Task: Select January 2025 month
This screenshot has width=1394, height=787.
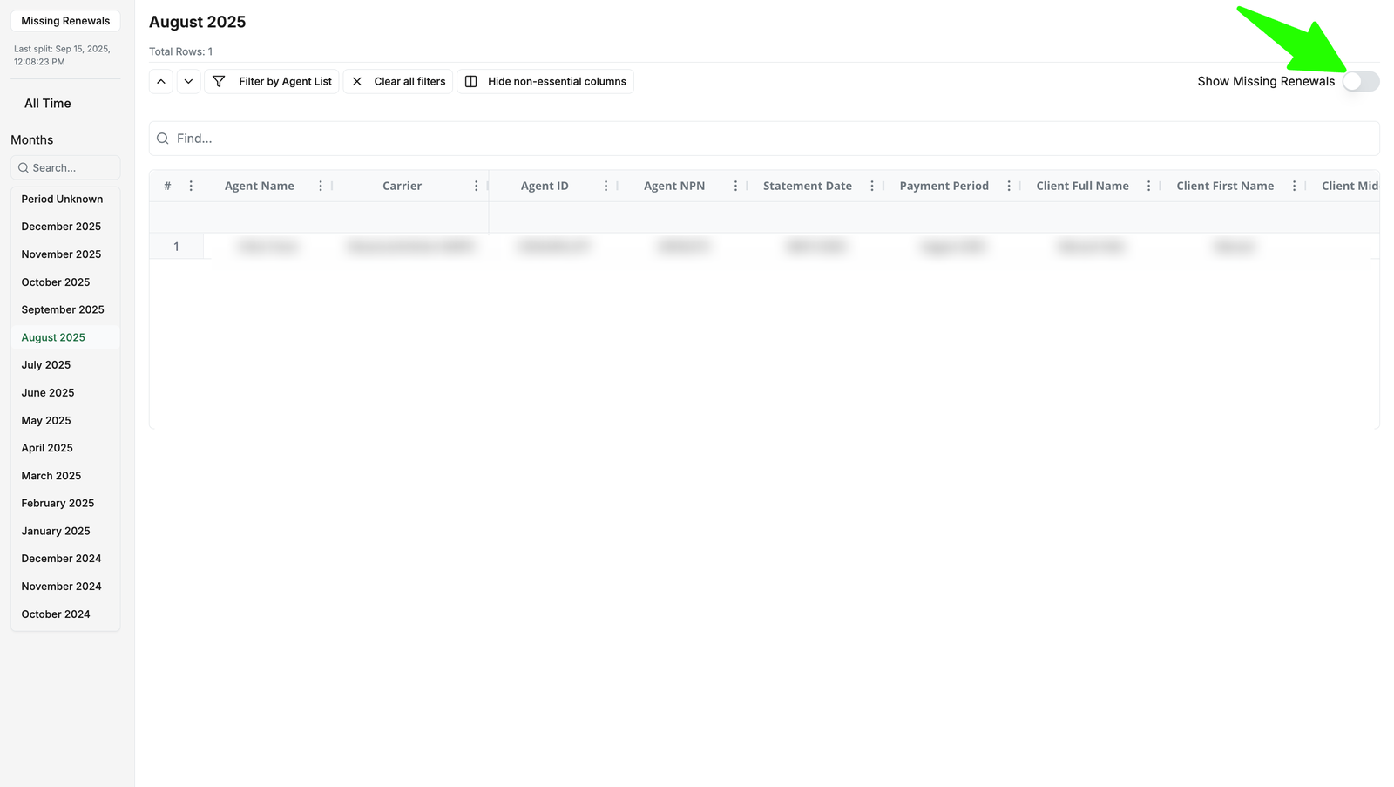Action: (x=65, y=531)
